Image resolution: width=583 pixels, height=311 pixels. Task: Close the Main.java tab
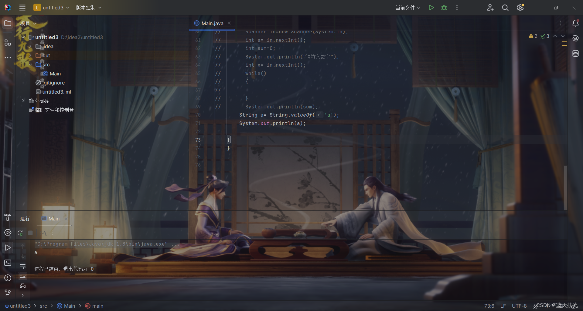pyautogui.click(x=229, y=23)
